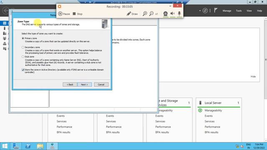
Task: Stop the screen recording
Action: [78, 14]
